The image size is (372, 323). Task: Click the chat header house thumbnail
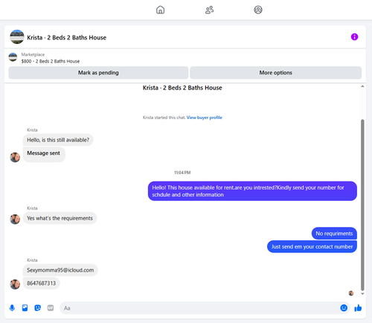17,37
